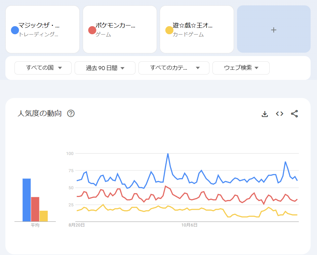The image size is (317, 255).
Task: Click the plus icon to add comparison
Action: point(274,30)
